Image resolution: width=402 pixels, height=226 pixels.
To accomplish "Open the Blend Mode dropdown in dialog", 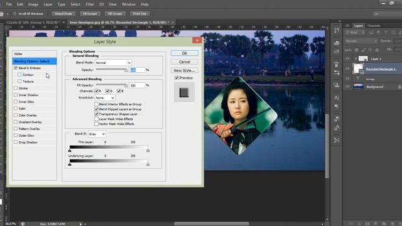I will [113, 63].
